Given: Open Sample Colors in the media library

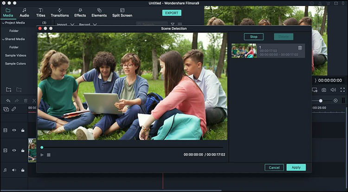Looking at the screenshot, I should tap(15, 64).
